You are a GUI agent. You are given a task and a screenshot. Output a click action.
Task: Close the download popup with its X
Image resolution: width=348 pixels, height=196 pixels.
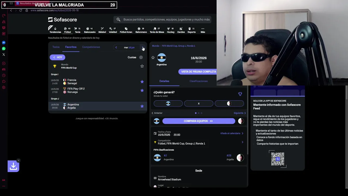18,160
